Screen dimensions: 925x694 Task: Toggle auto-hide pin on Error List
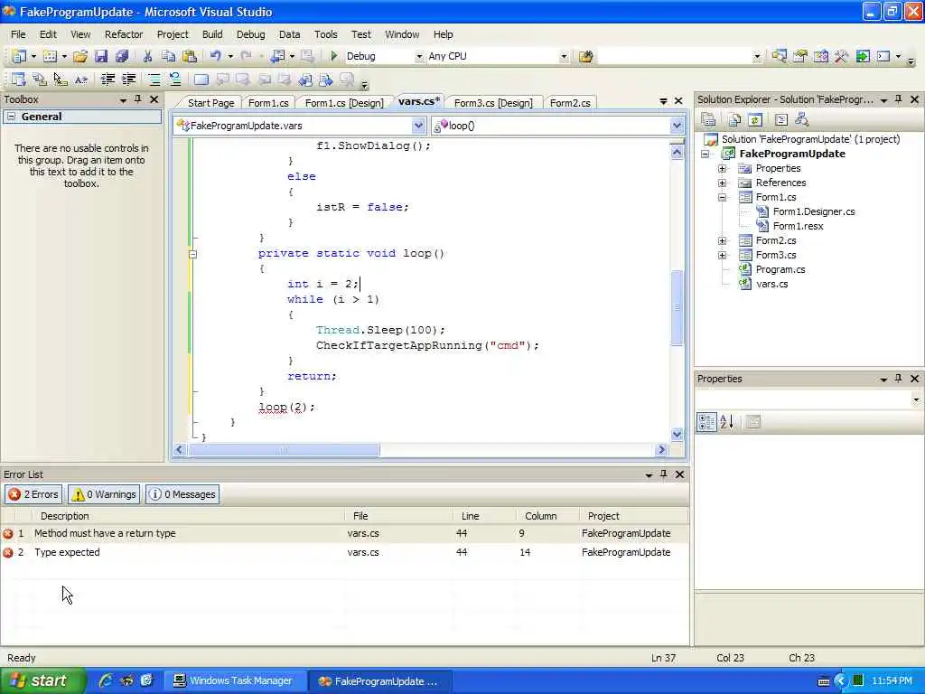[664, 474]
